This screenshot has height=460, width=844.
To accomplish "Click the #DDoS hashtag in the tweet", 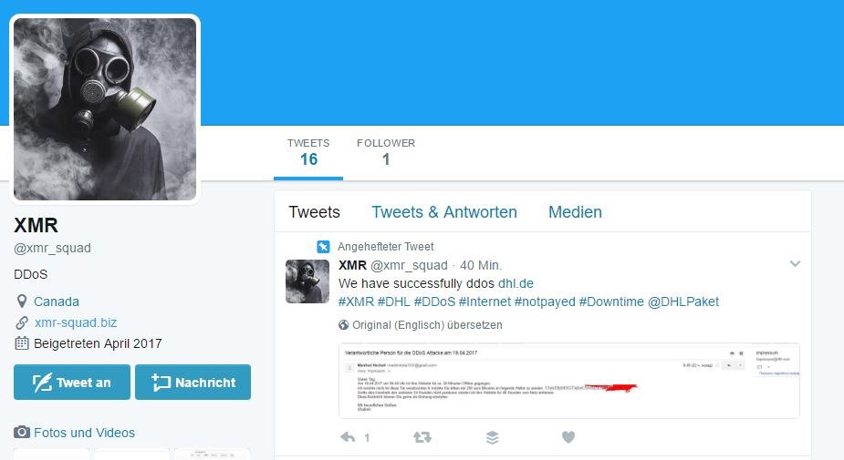I will 434,302.
